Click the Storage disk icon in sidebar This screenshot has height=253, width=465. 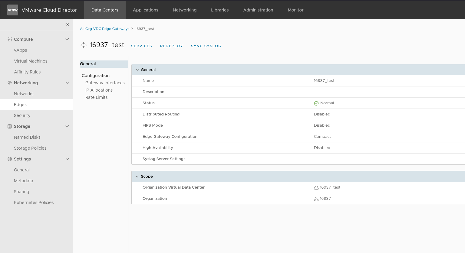(10, 126)
